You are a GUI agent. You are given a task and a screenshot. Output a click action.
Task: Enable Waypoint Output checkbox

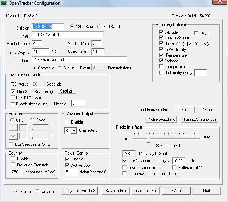67,122
